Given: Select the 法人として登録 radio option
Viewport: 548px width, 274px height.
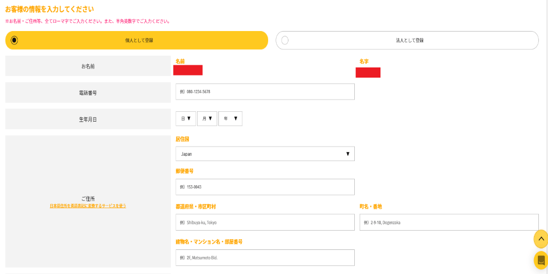Looking at the screenshot, I should point(407,40).
